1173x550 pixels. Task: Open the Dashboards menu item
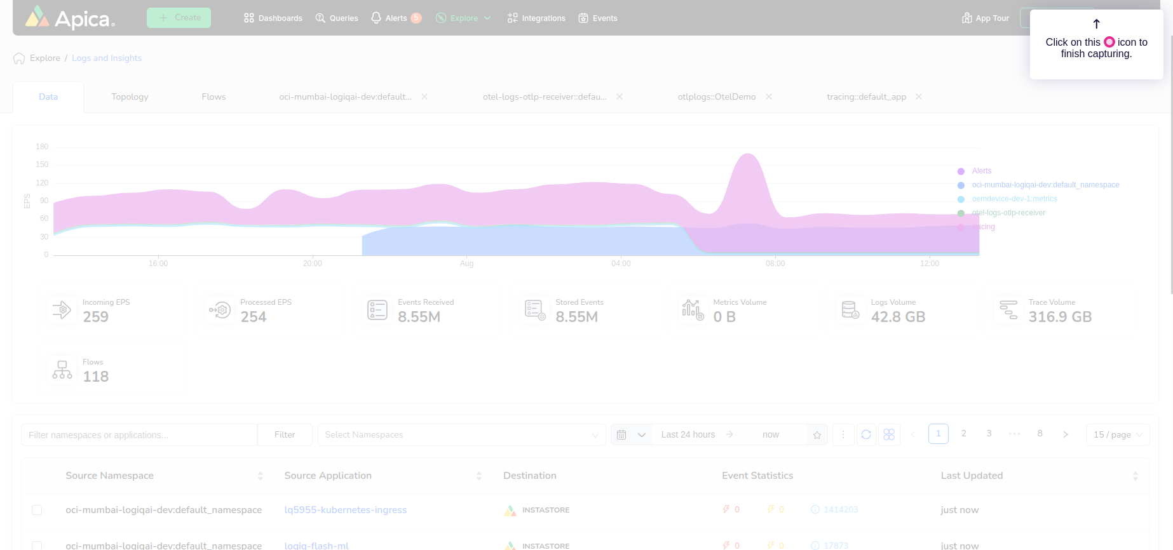273,18
